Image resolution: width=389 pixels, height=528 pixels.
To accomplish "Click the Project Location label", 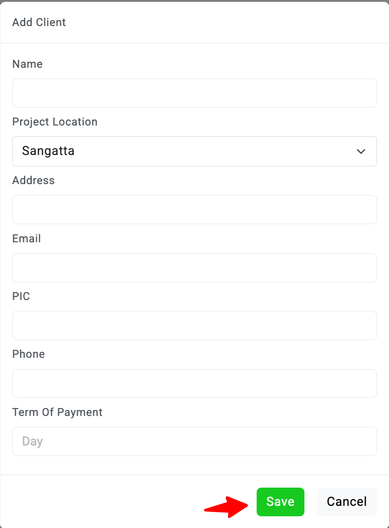I will [55, 122].
